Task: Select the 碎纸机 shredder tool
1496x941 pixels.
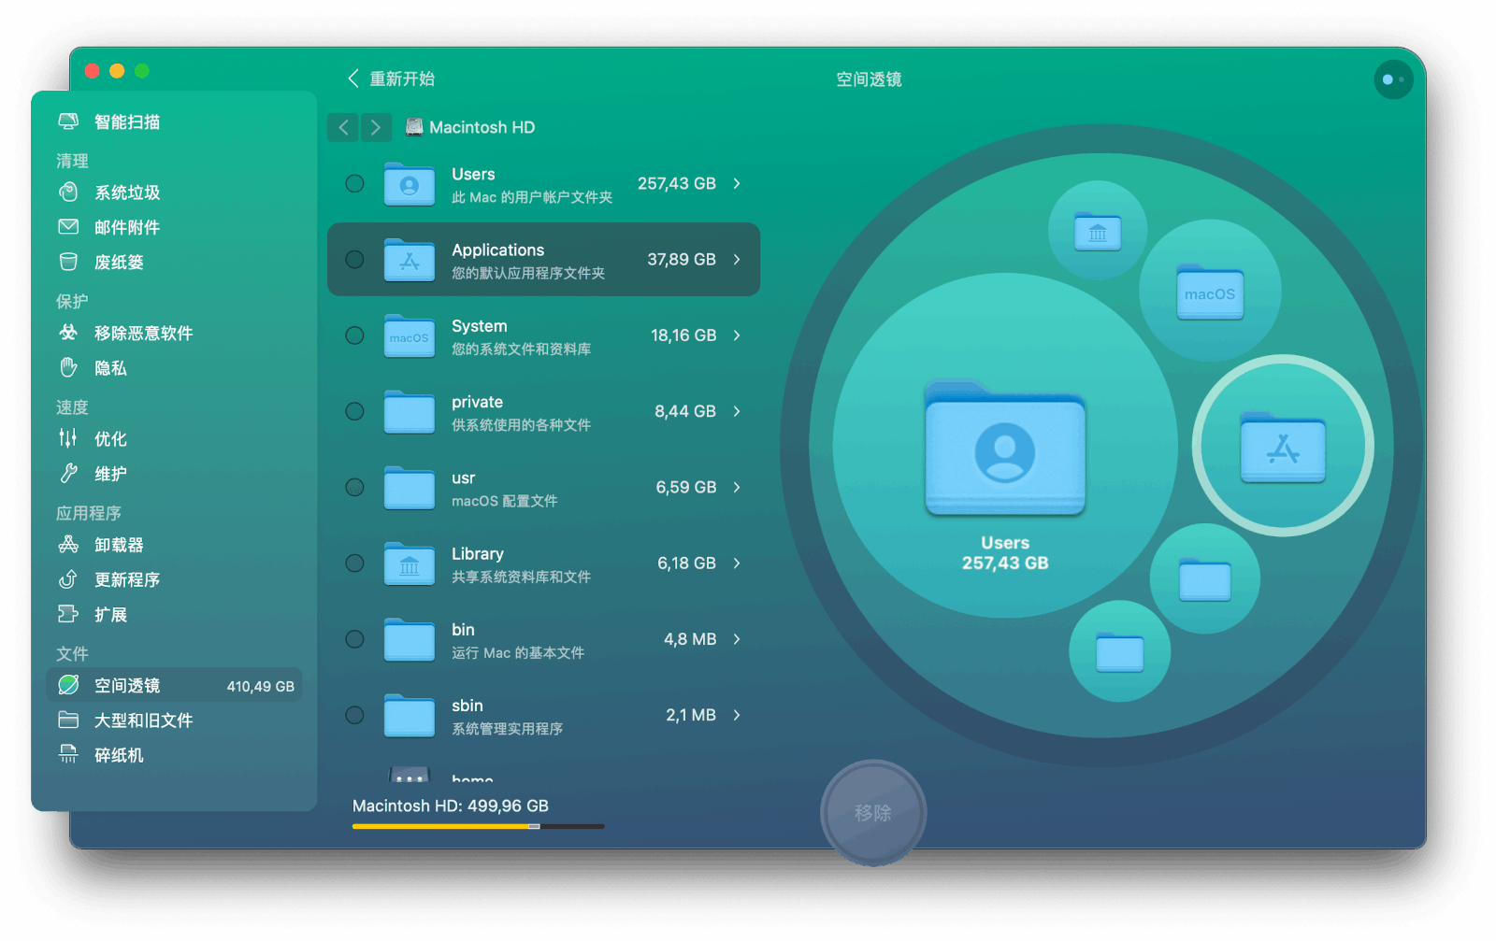Action: coord(119,755)
